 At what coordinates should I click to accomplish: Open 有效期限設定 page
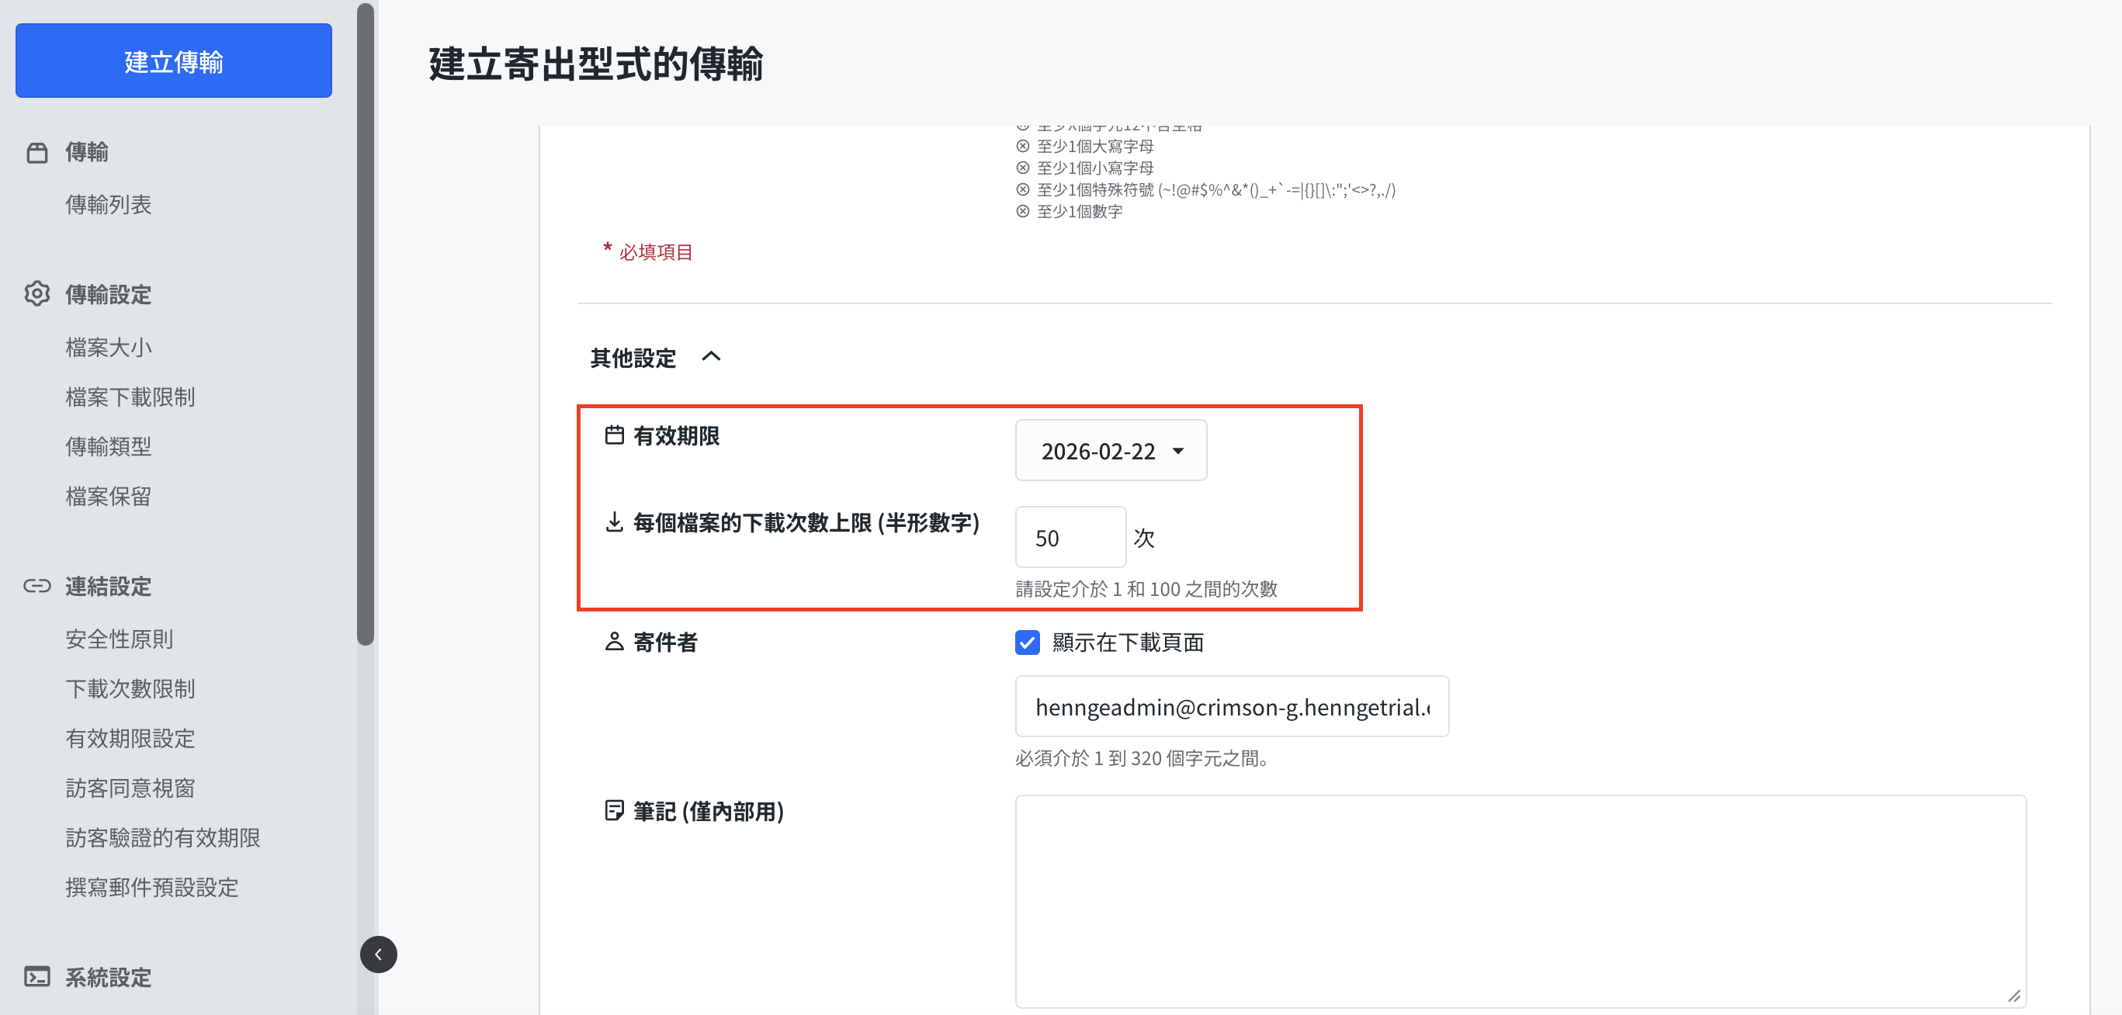130,738
